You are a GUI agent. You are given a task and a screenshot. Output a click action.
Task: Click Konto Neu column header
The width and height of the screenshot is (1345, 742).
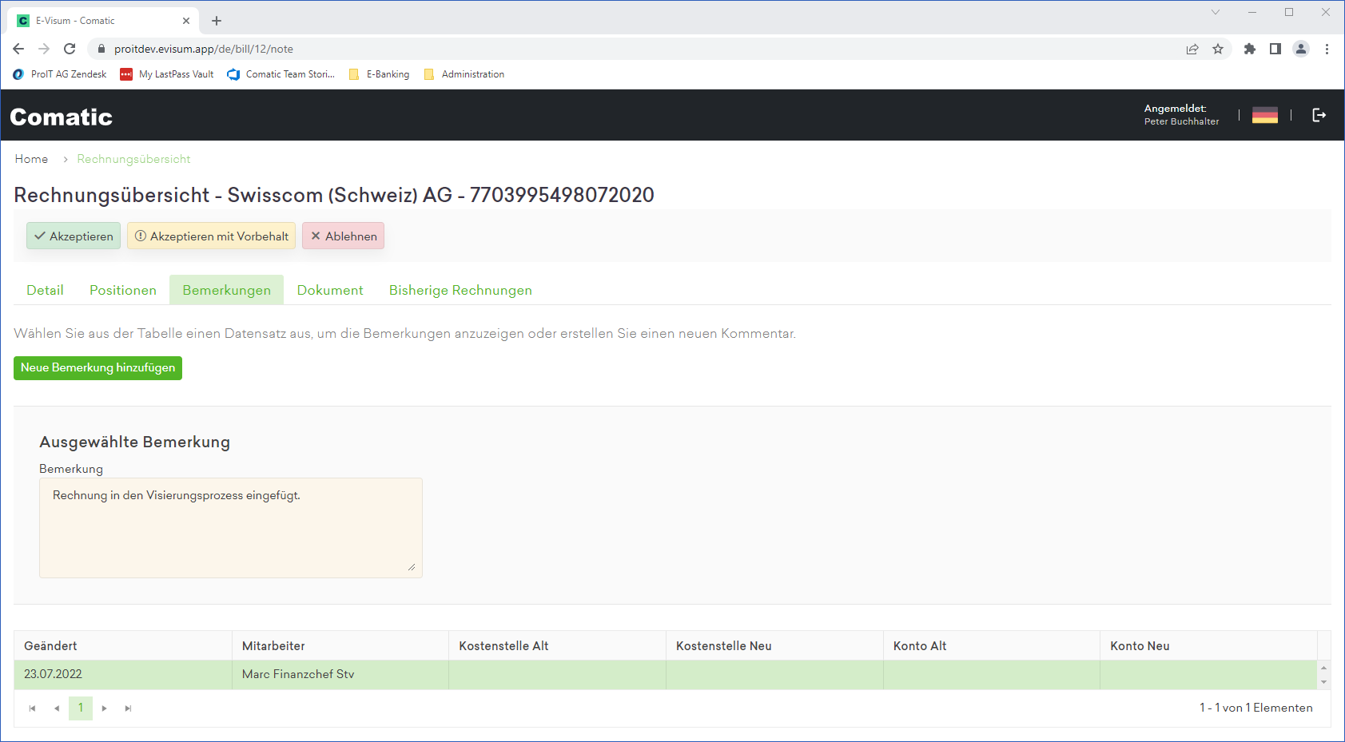pyautogui.click(x=1208, y=645)
